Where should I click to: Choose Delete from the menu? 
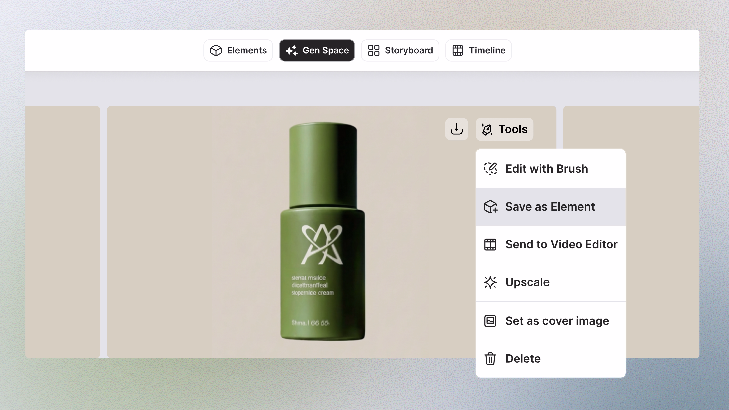pyautogui.click(x=523, y=359)
